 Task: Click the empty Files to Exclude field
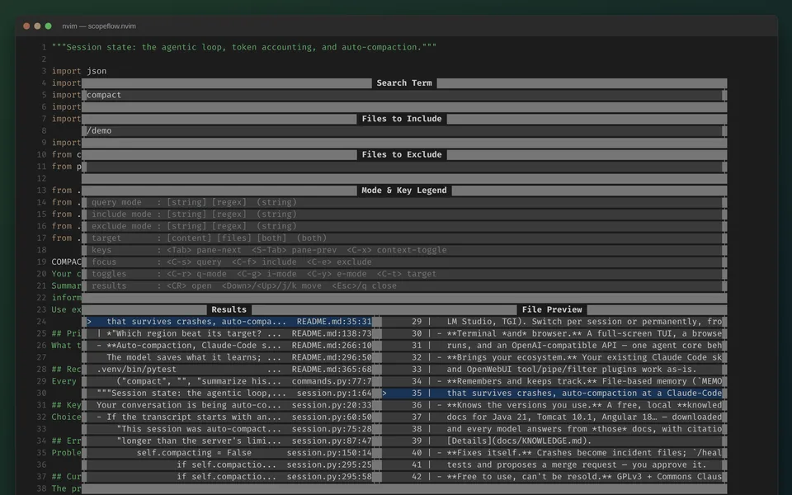click(x=404, y=167)
